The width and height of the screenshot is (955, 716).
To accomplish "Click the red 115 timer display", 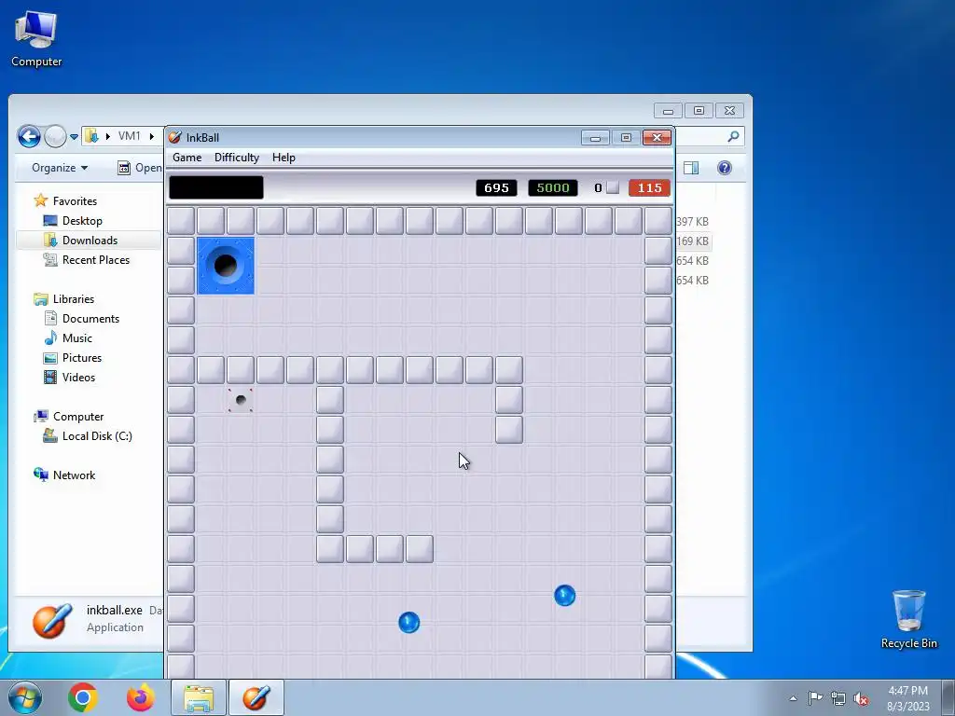I will pos(649,188).
